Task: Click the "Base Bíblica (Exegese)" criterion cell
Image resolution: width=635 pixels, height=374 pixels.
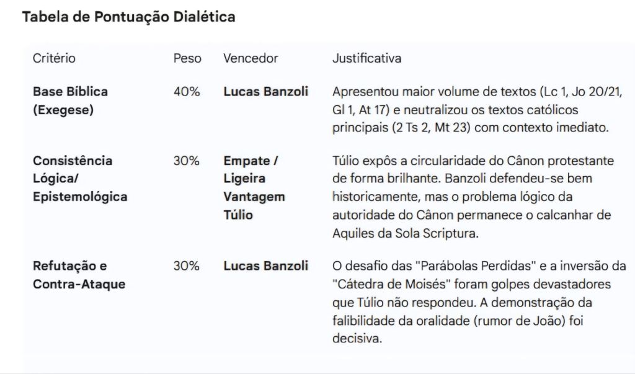Action: click(70, 100)
